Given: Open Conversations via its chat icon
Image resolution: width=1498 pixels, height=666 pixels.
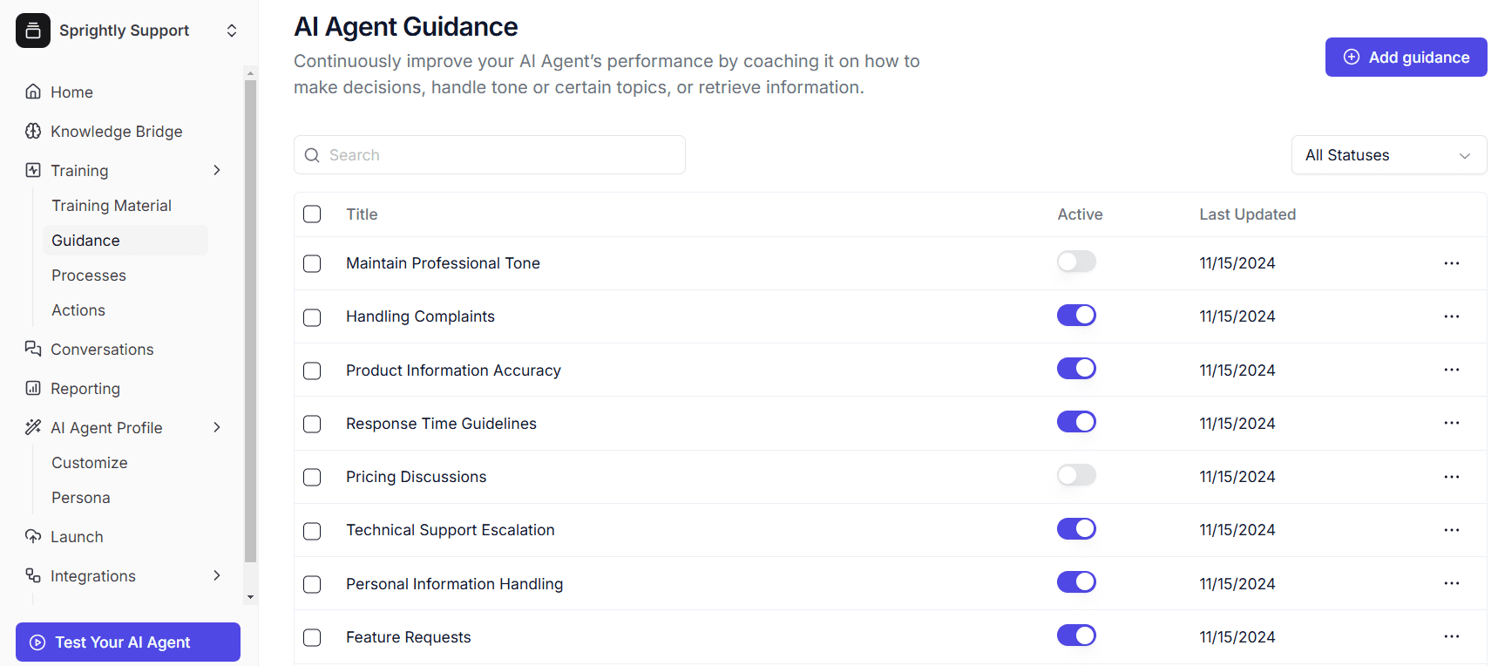Looking at the screenshot, I should pos(32,349).
